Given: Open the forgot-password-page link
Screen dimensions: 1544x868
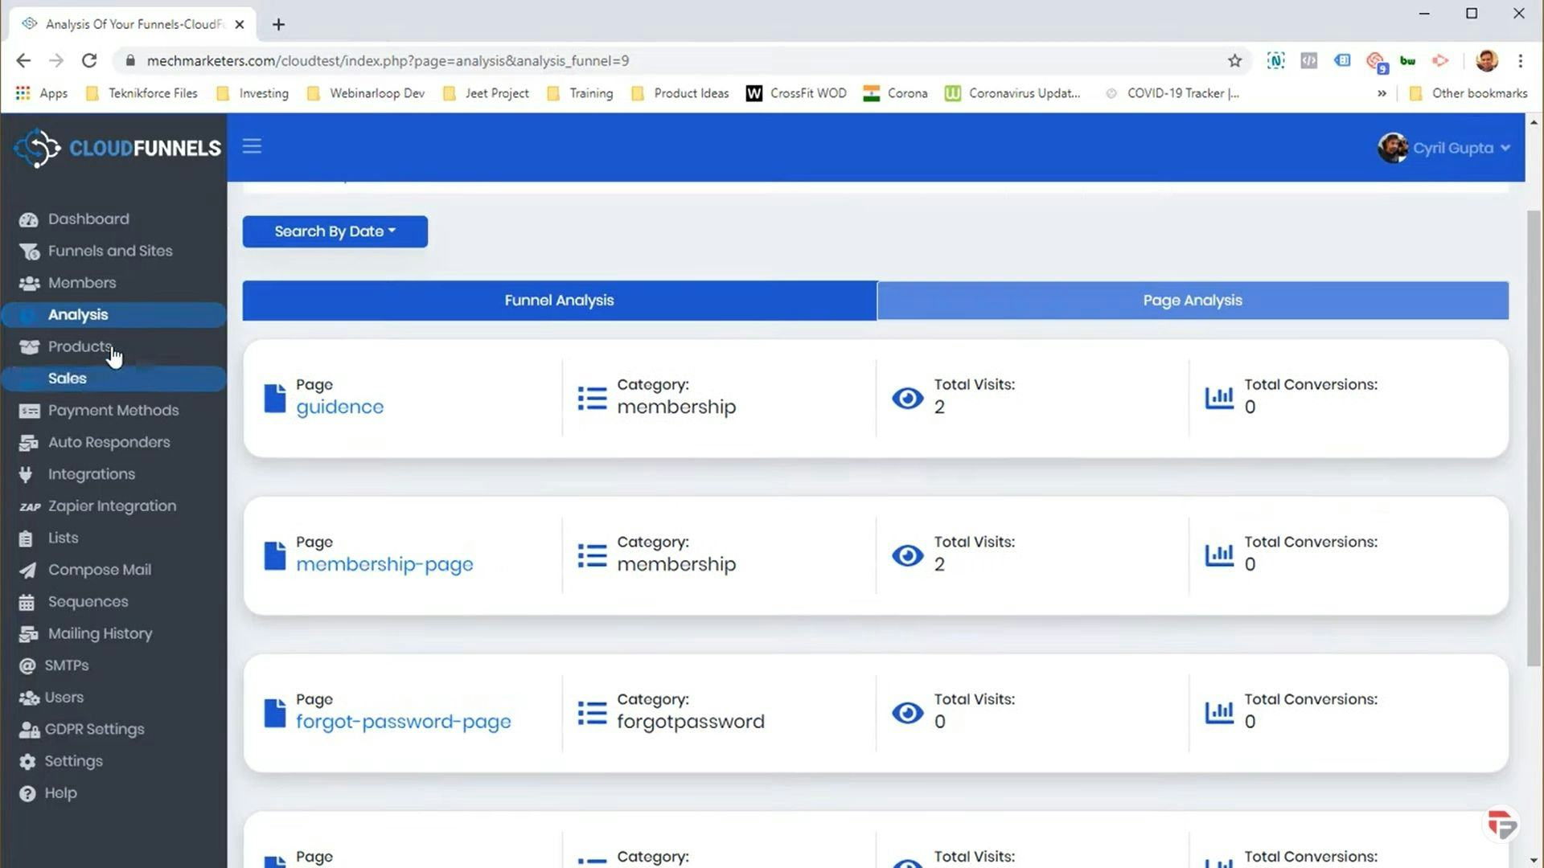Looking at the screenshot, I should 403,722.
